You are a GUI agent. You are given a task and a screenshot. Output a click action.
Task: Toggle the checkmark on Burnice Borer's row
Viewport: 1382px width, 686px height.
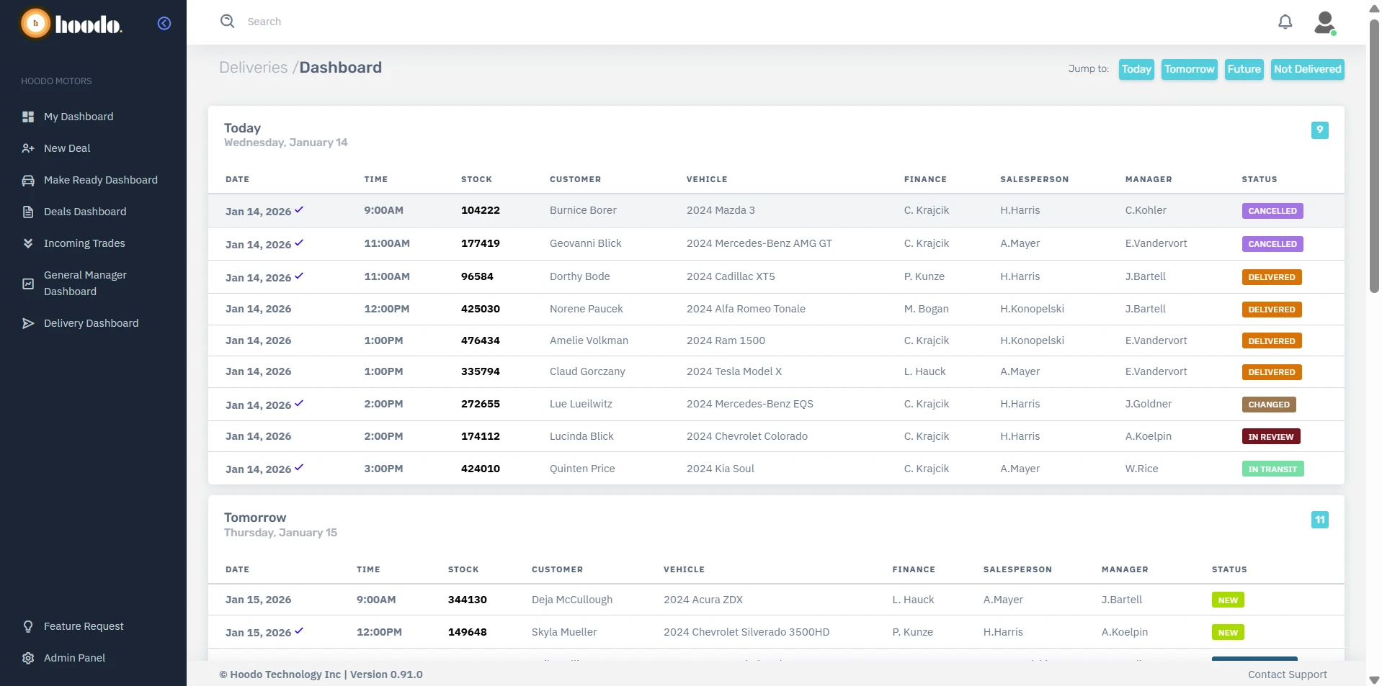point(298,209)
